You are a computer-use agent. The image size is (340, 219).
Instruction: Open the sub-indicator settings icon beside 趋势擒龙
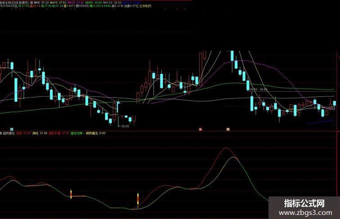click(1, 133)
